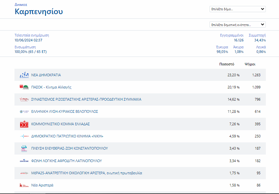Click the ΣΥΡΙΖΑ party logo
Viewport: 279px width, 194px height.
point(24,100)
